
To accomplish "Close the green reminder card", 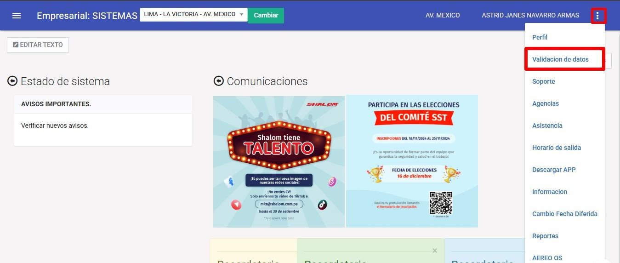I will tap(435, 251).
